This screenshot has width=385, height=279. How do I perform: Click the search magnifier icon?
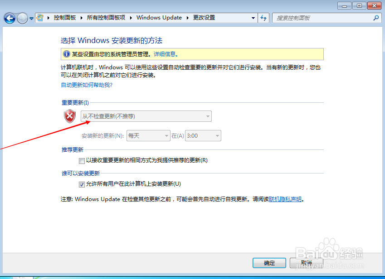pos(375,18)
